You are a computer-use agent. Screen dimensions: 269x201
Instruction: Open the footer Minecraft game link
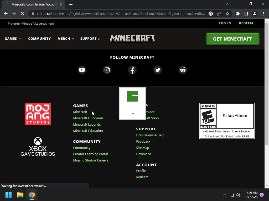[x=80, y=112]
